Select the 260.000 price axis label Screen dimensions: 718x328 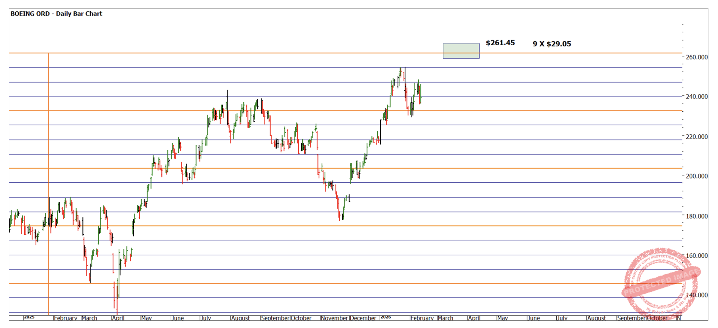coord(696,57)
